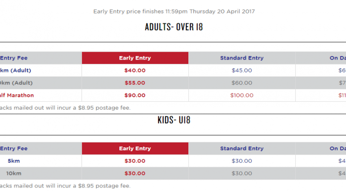Click the $45.00 standard entry price
The image size is (346, 191).
pos(242,70)
